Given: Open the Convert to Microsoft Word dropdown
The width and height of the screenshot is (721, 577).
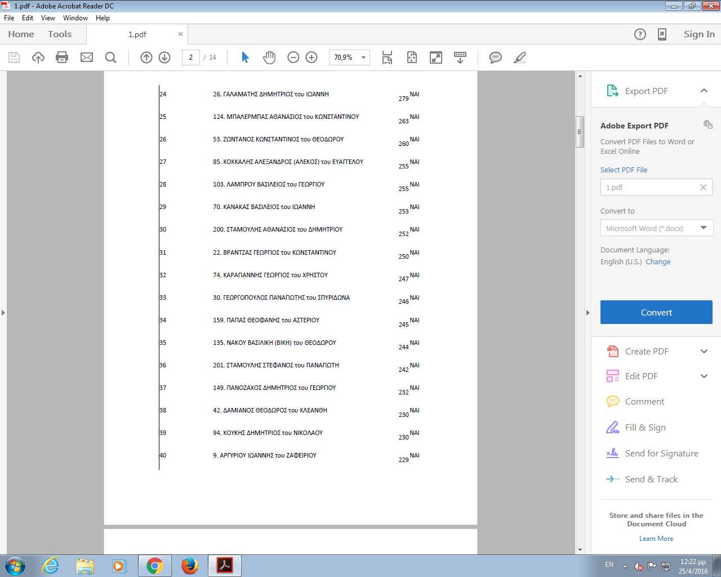Looking at the screenshot, I should pyautogui.click(x=657, y=228).
